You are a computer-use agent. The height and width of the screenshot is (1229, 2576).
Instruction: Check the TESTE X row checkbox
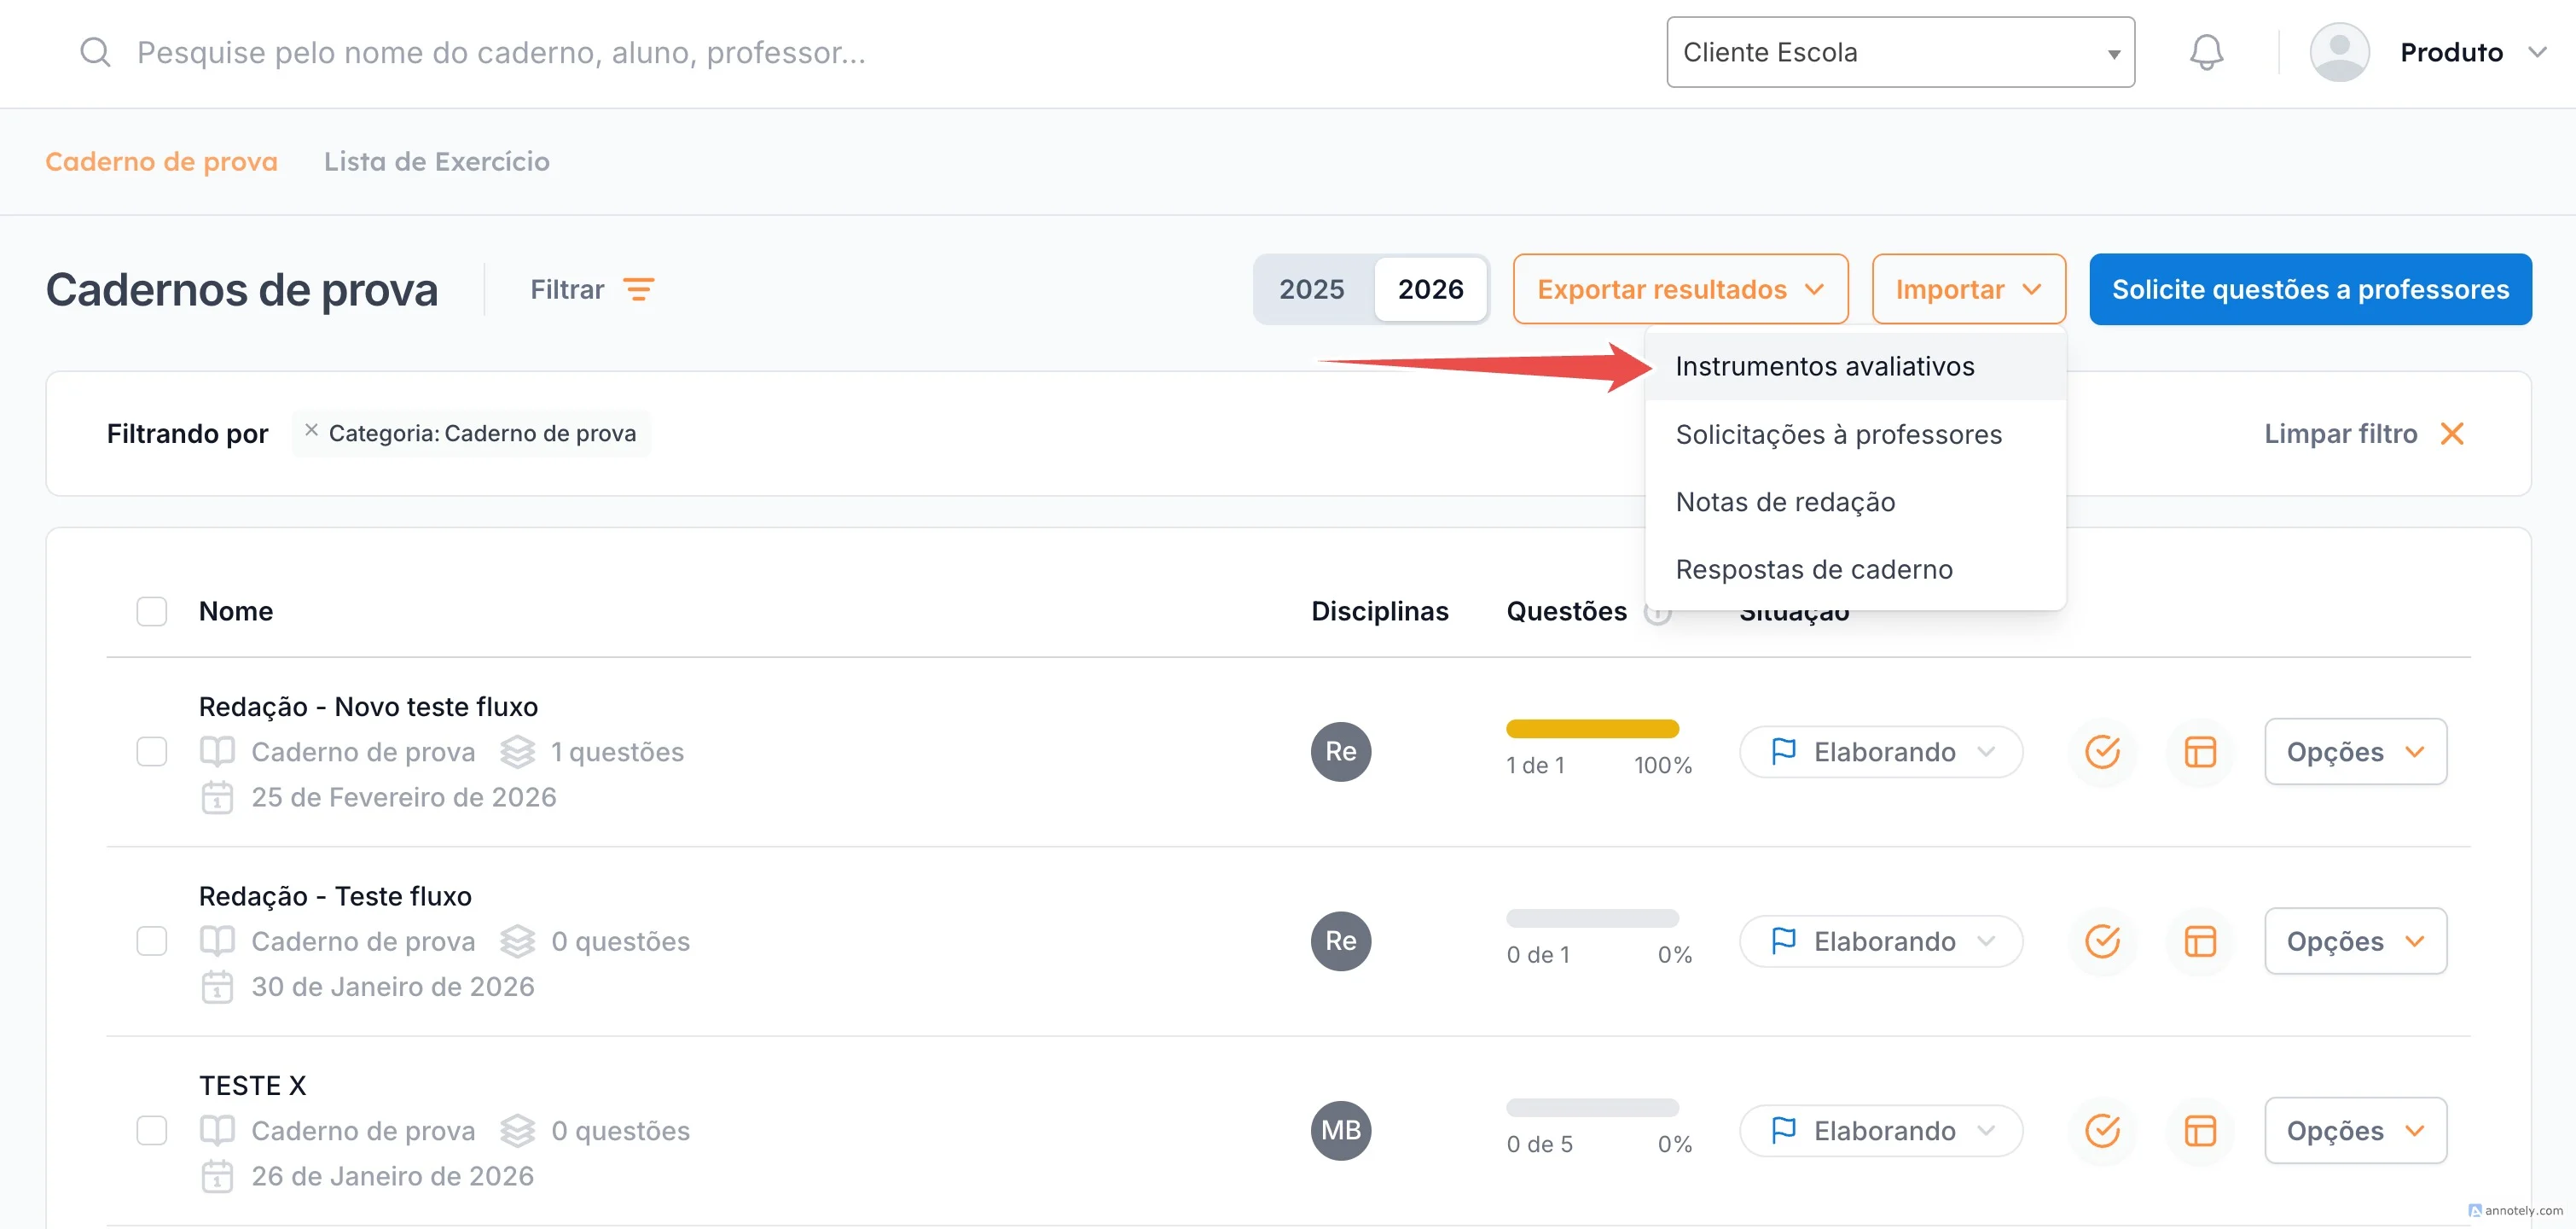pos(151,1131)
